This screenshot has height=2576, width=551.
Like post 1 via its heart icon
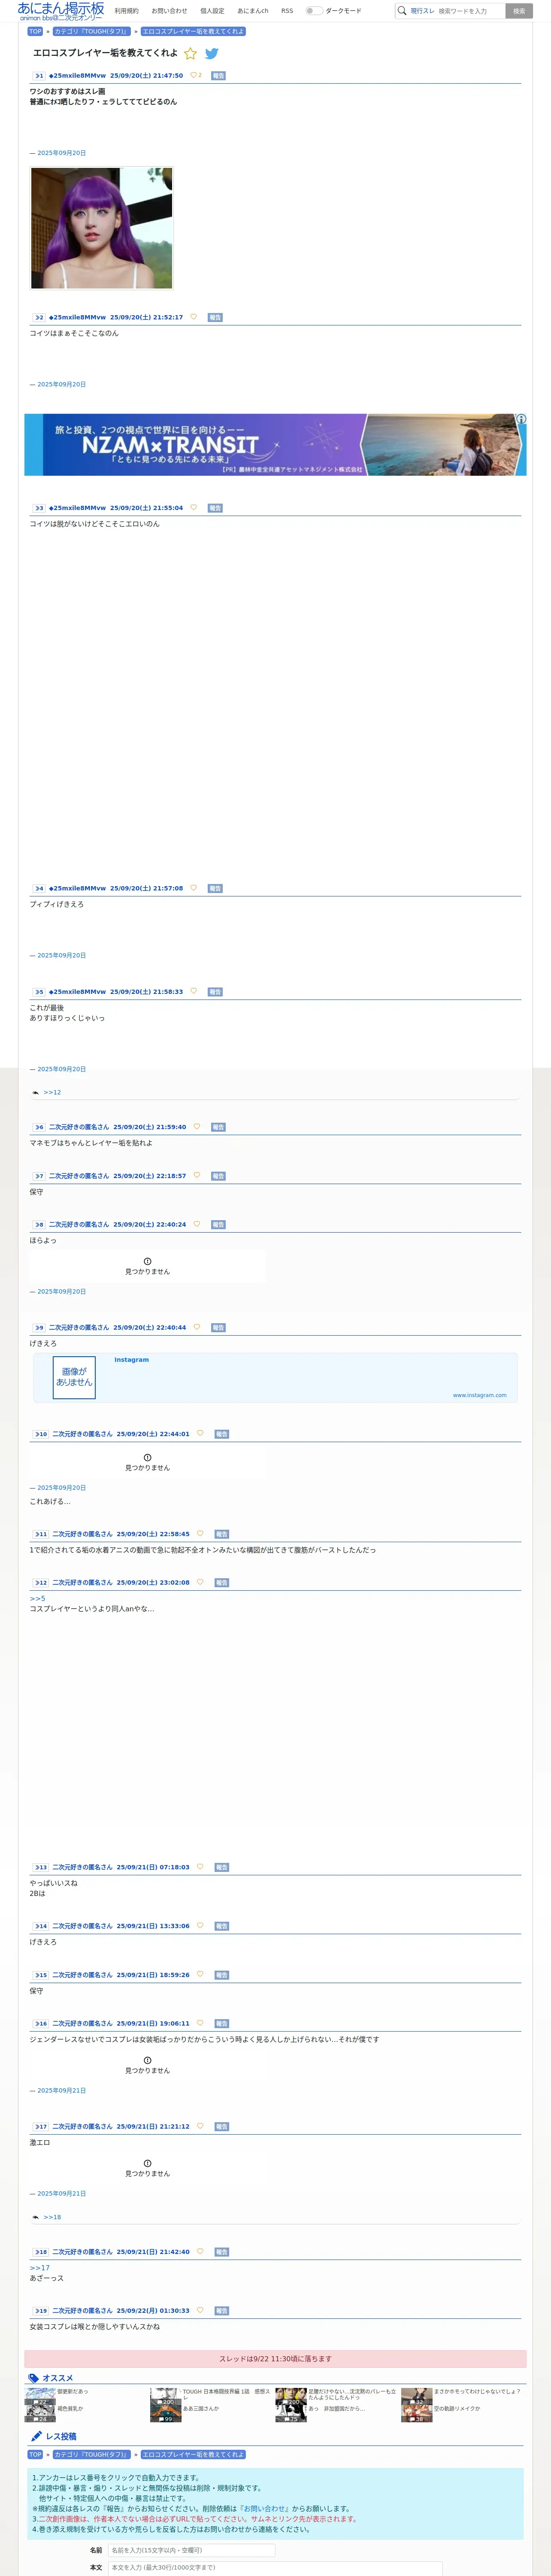pos(193,75)
